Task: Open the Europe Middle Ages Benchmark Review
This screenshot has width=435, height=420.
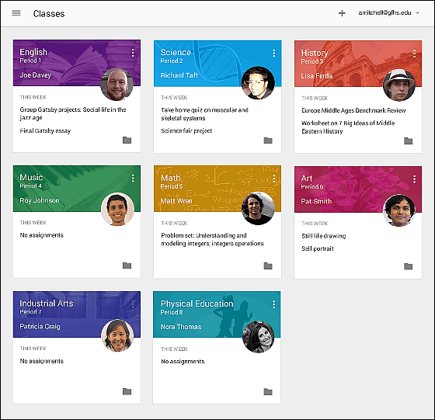Action: (353, 110)
